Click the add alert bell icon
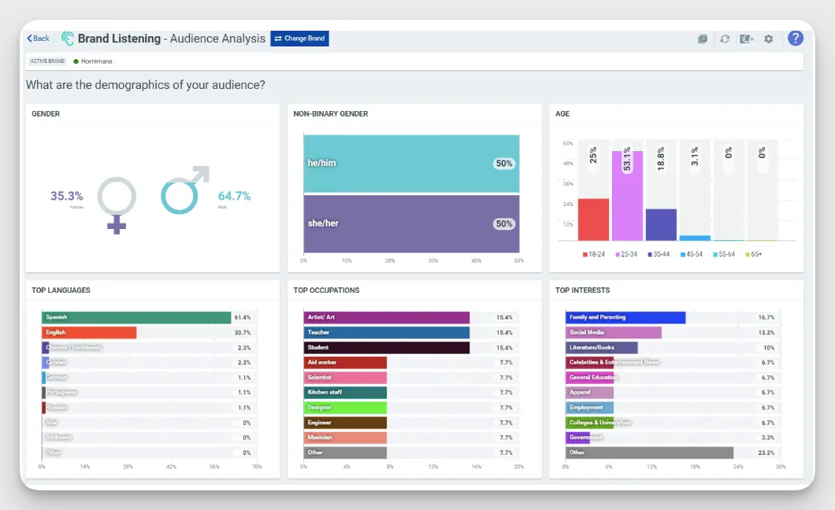This screenshot has height=510, width=835. (x=746, y=39)
